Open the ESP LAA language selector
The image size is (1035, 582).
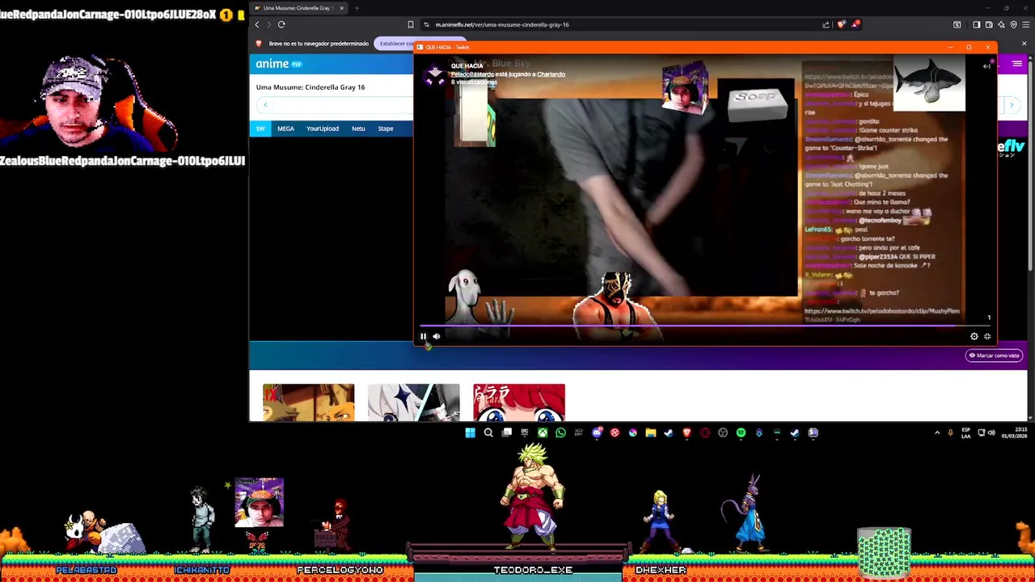[966, 432]
